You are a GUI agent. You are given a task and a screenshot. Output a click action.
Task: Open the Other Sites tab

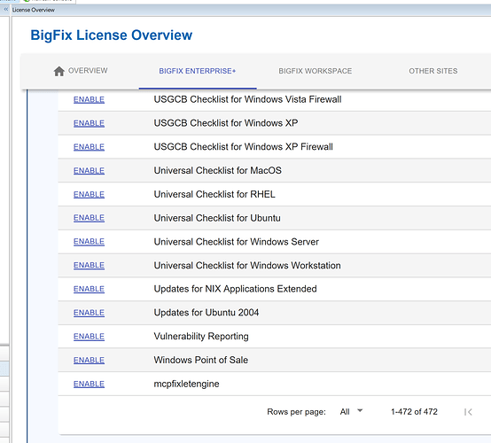(433, 71)
